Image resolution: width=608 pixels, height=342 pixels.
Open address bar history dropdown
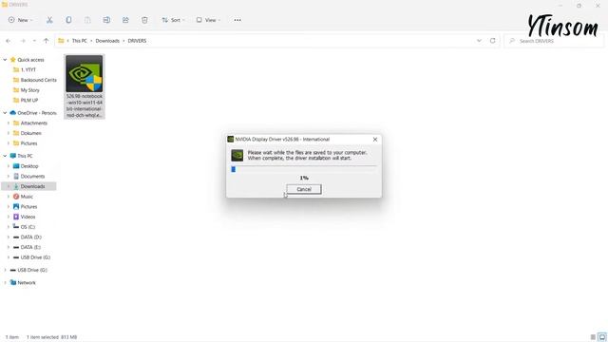coord(479,41)
